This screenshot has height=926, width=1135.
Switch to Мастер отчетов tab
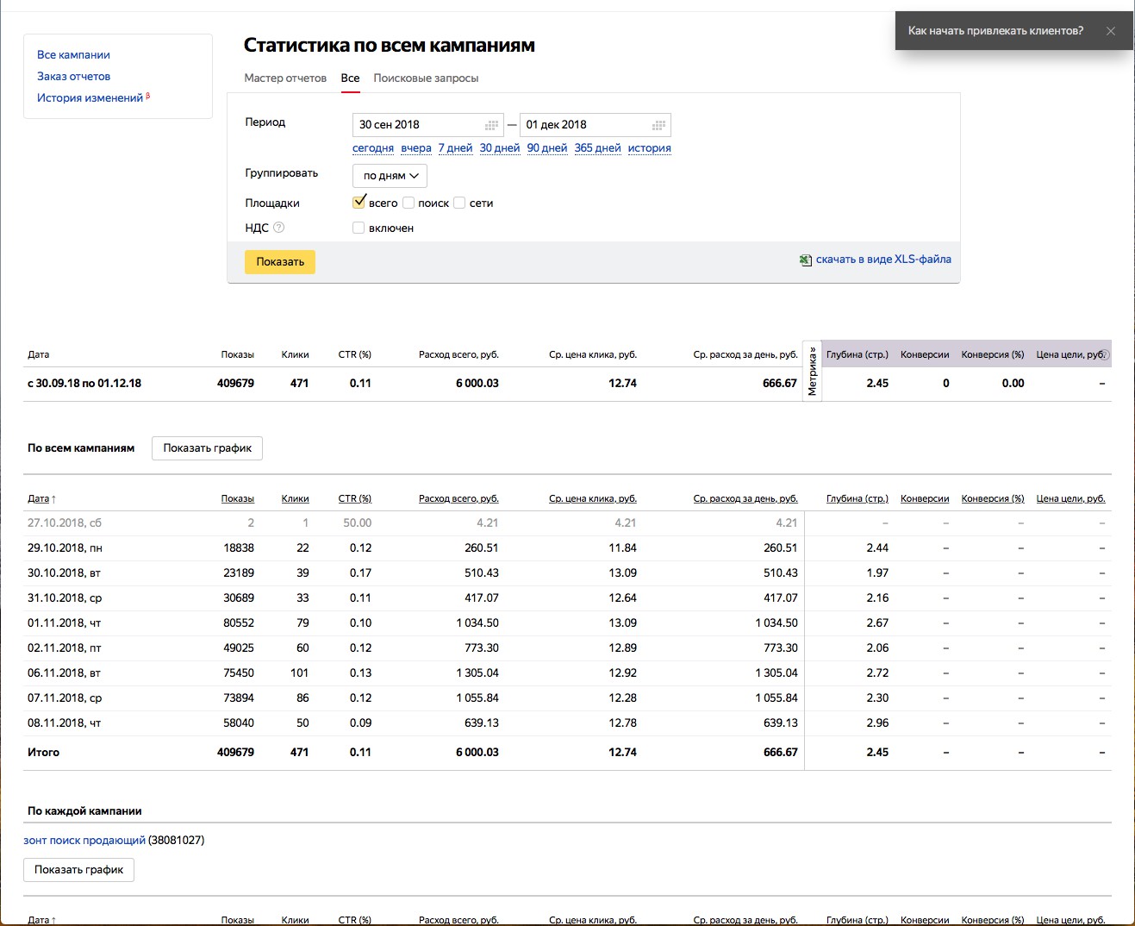click(x=285, y=78)
